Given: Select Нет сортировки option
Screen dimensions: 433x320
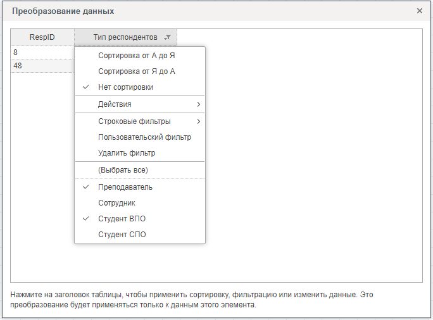Looking at the screenshot, I should [125, 87].
